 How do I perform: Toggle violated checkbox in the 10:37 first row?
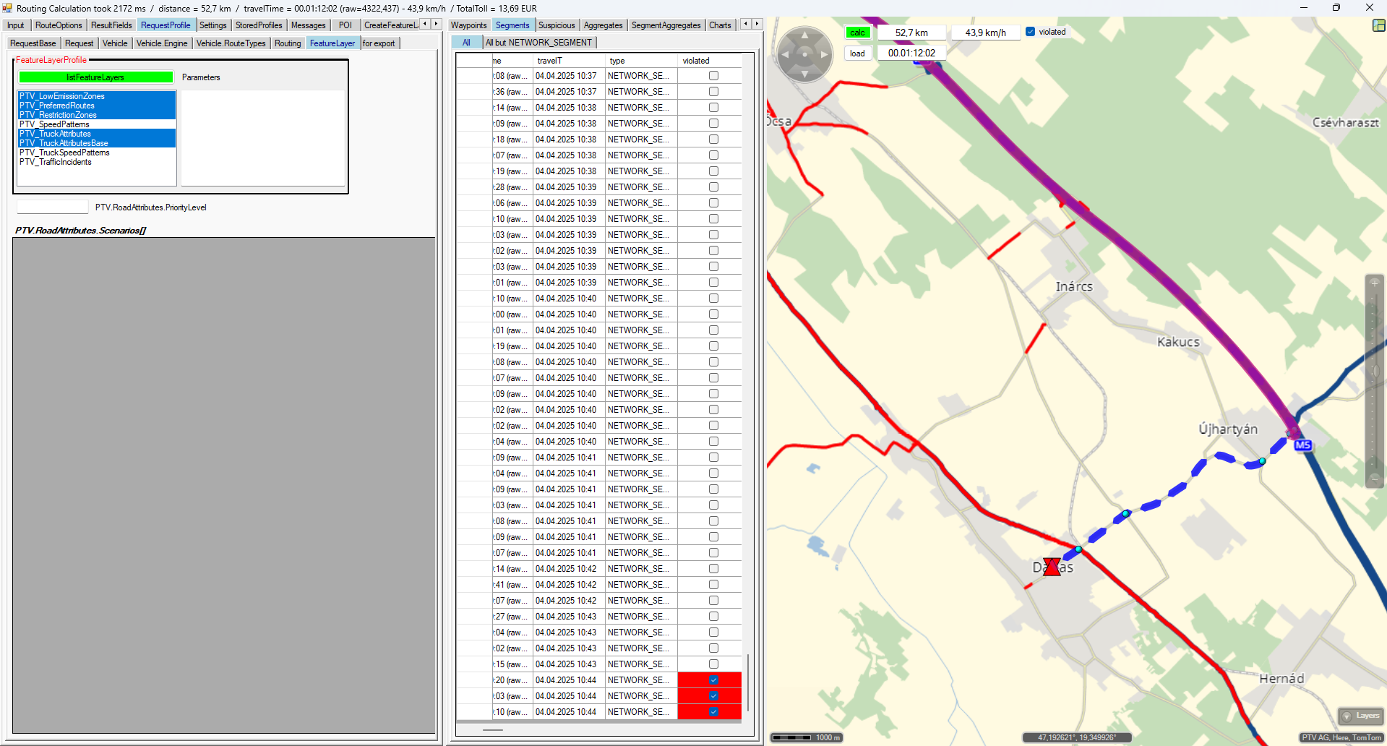713,76
